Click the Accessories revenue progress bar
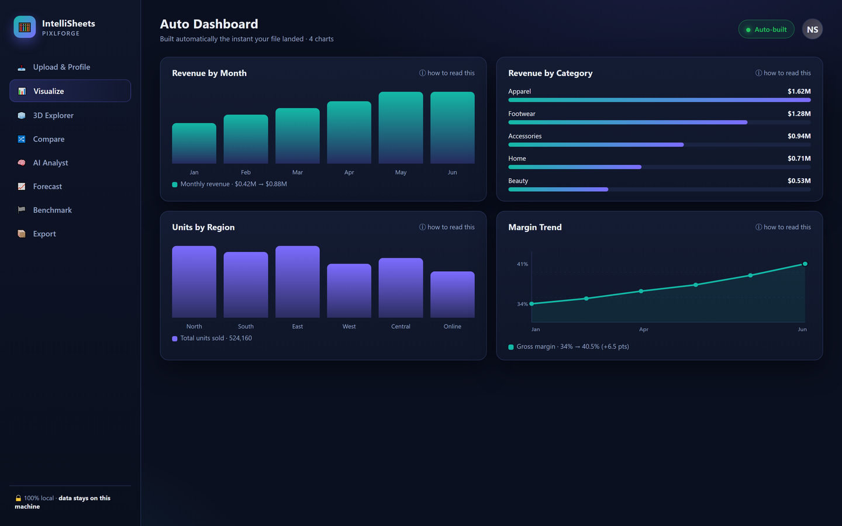The height and width of the screenshot is (526, 842). 660,144
